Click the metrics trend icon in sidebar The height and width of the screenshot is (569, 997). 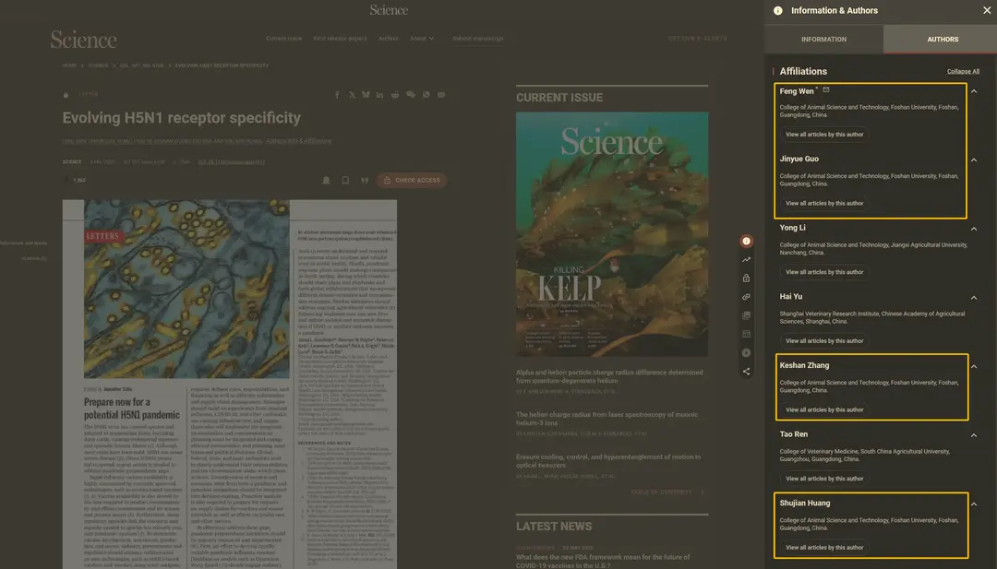click(746, 260)
